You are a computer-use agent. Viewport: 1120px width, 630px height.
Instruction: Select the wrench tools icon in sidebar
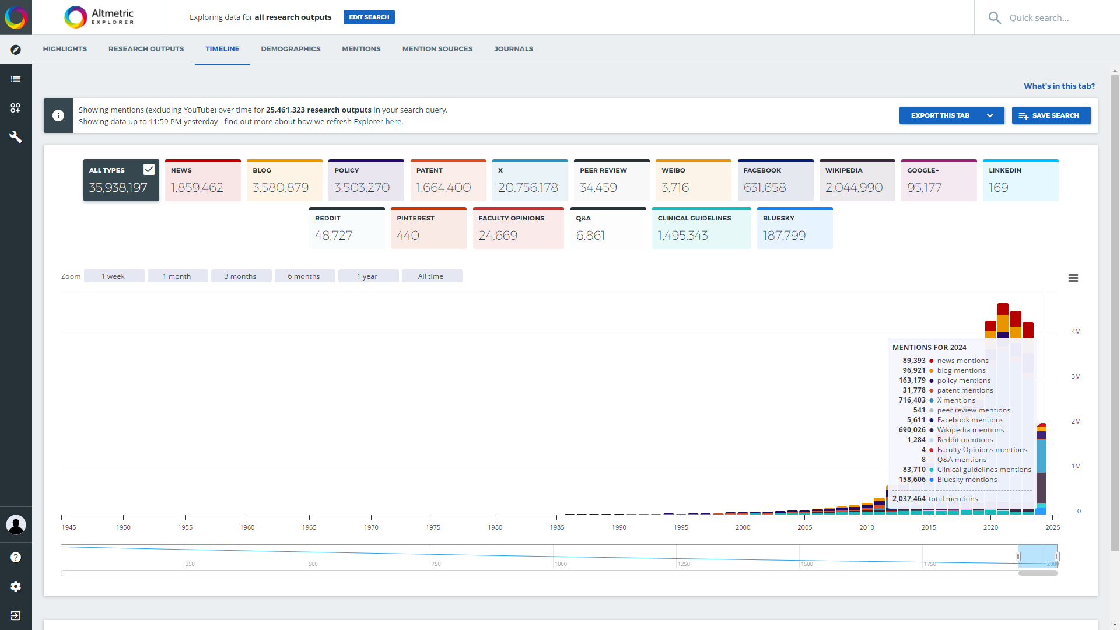[x=16, y=137]
